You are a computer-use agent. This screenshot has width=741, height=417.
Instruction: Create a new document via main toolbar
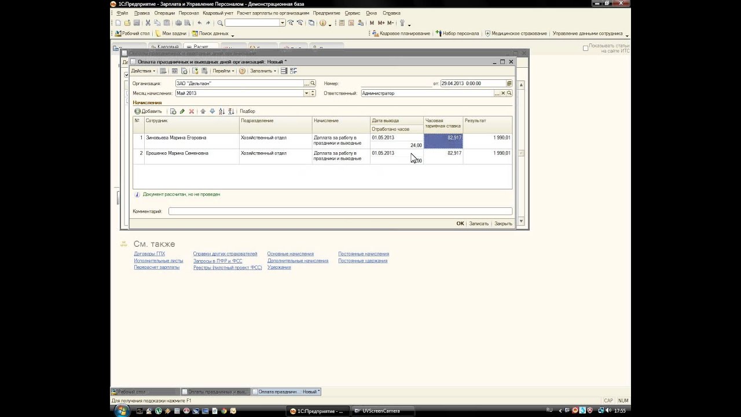pyautogui.click(x=118, y=23)
